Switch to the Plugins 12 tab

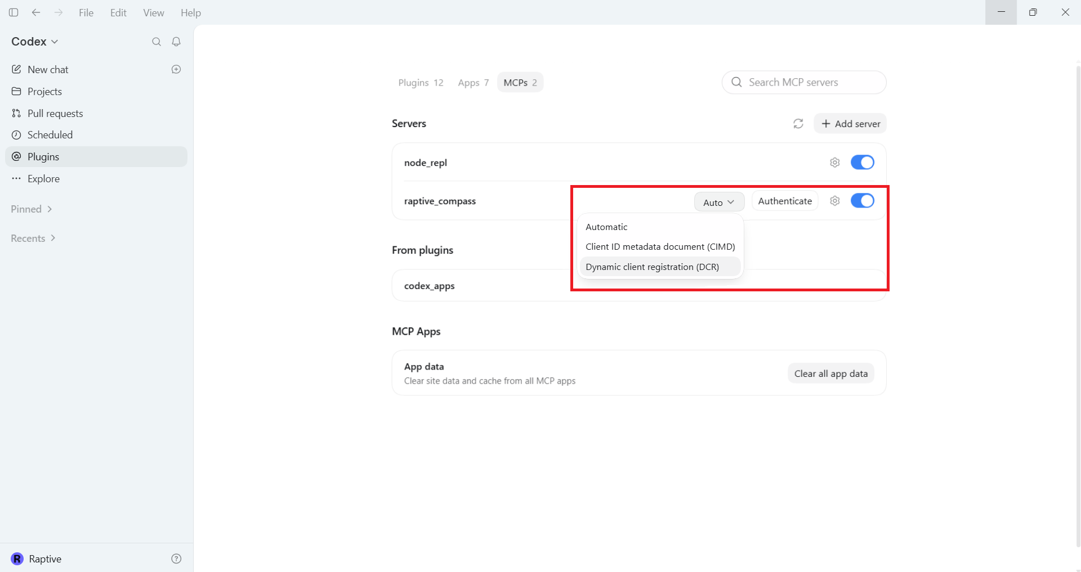pyautogui.click(x=421, y=83)
